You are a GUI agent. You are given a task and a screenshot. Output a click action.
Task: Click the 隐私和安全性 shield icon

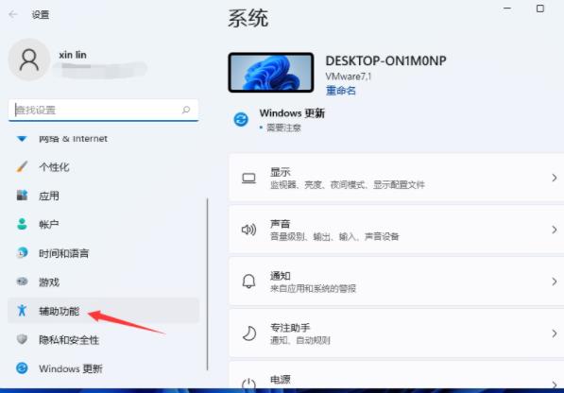pyautogui.click(x=22, y=339)
